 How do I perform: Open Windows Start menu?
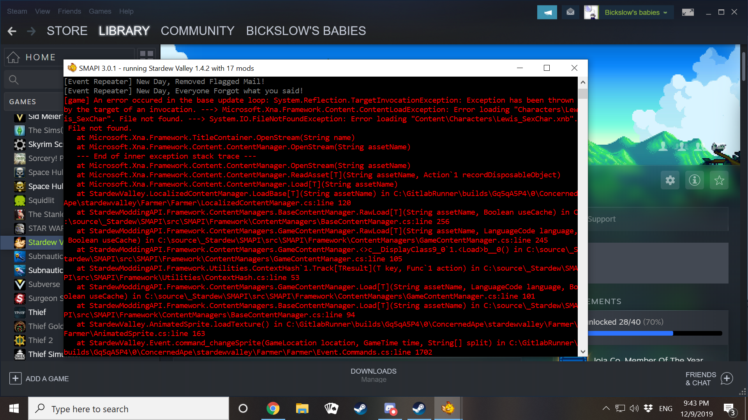pyautogui.click(x=14, y=408)
